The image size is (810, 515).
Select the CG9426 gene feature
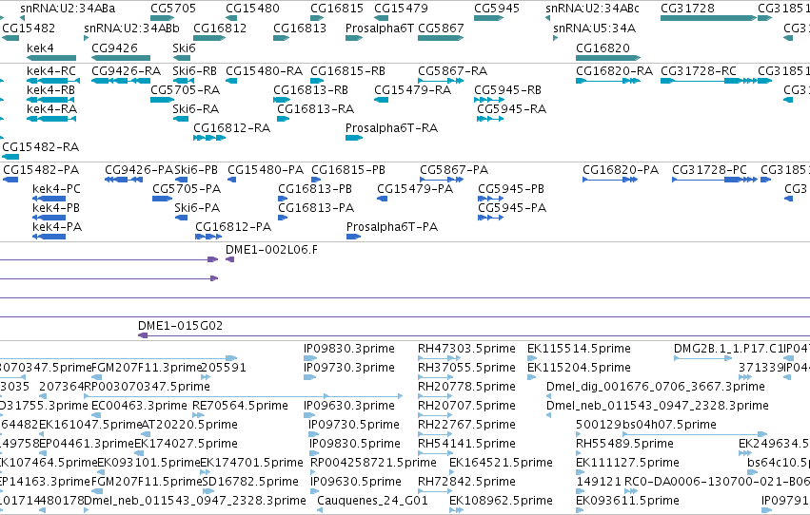tap(121, 58)
